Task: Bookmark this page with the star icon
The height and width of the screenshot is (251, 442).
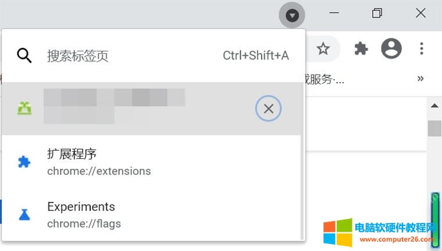Action: [x=323, y=49]
